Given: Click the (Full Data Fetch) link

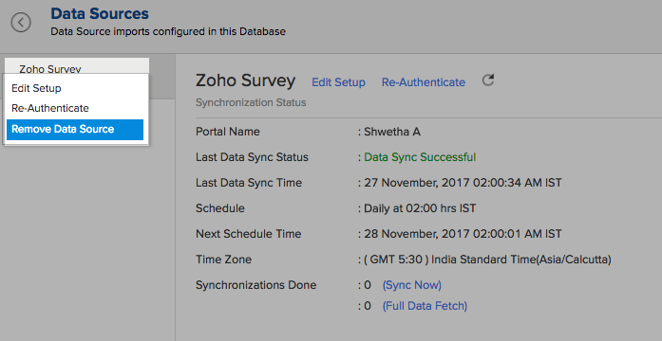Looking at the screenshot, I should tap(425, 306).
